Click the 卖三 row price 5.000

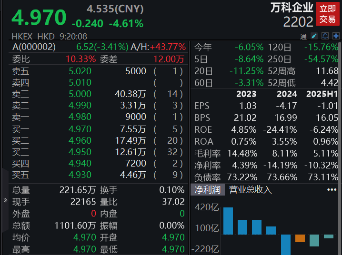click(80, 94)
